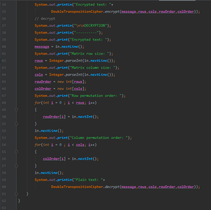Collapse the fold marker at line 49
The height and width of the screenshot is (210, 211).
(17, 110)
